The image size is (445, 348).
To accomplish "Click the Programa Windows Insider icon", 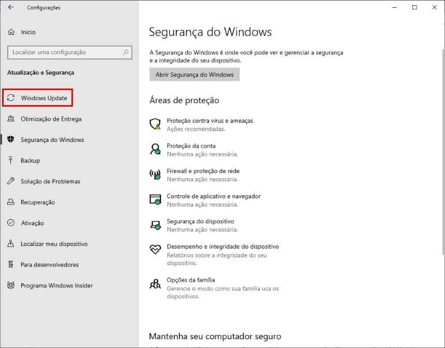I will point(11,285).
